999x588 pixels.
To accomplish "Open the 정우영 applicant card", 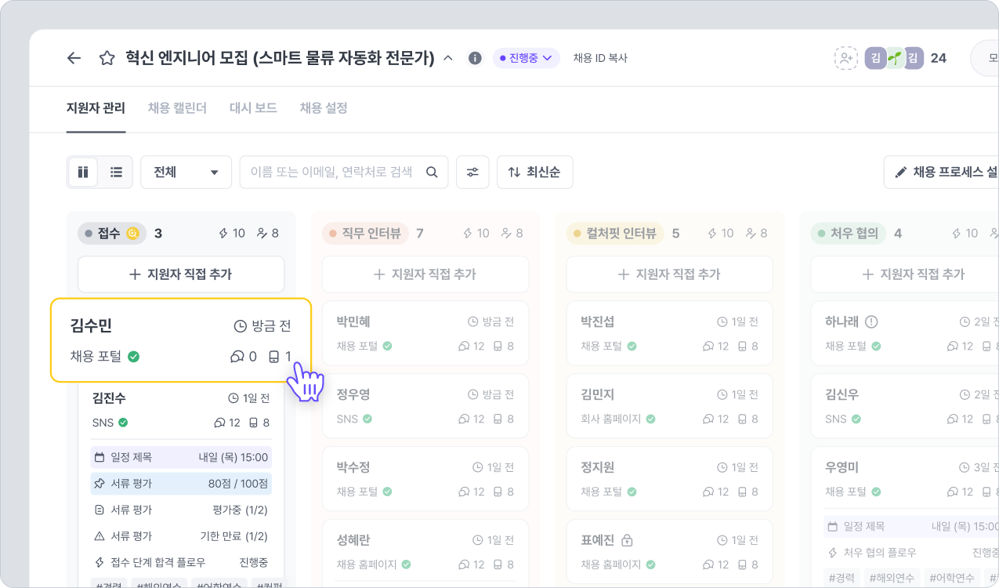I will point(425,406).
